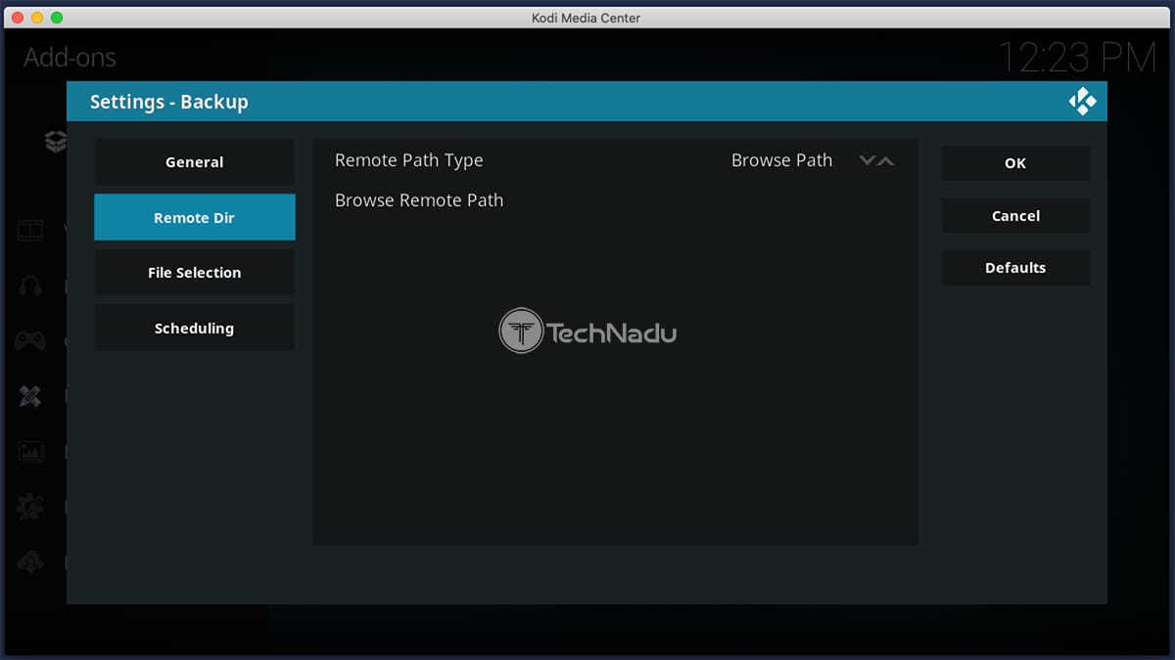The image size is (1175, 660).
Task: Maximize the Kodi window with the green button
Action: pos(57,18)
